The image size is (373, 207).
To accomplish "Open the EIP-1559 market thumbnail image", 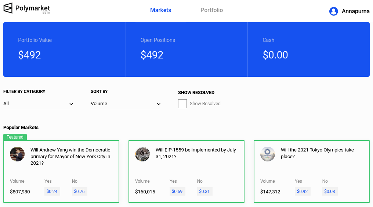I will tap(142, 154).
